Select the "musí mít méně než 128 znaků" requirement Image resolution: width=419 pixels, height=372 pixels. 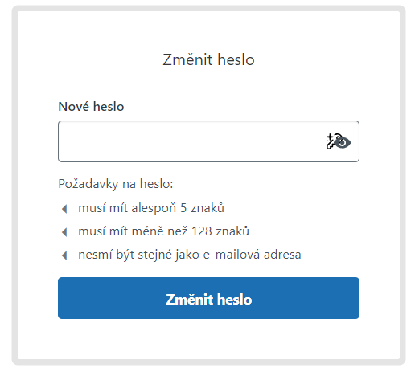coord(163,231)
